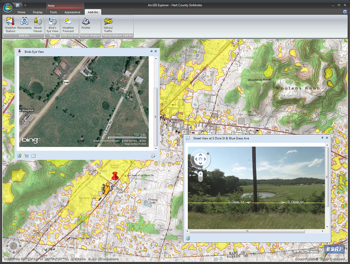Run the Profile terrain analysis tool
350x264 pixels.
coord(86,23)
